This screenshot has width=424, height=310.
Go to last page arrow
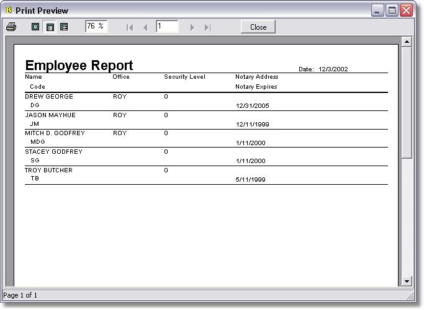pyautogui.click(x=207, y=27)
